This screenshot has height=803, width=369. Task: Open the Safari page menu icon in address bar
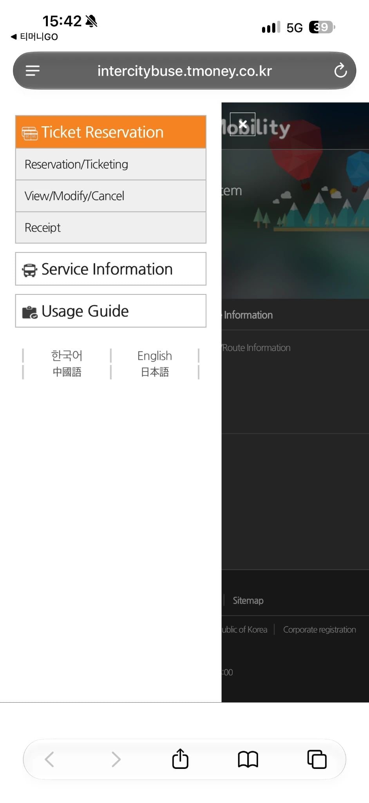[33, 71]
